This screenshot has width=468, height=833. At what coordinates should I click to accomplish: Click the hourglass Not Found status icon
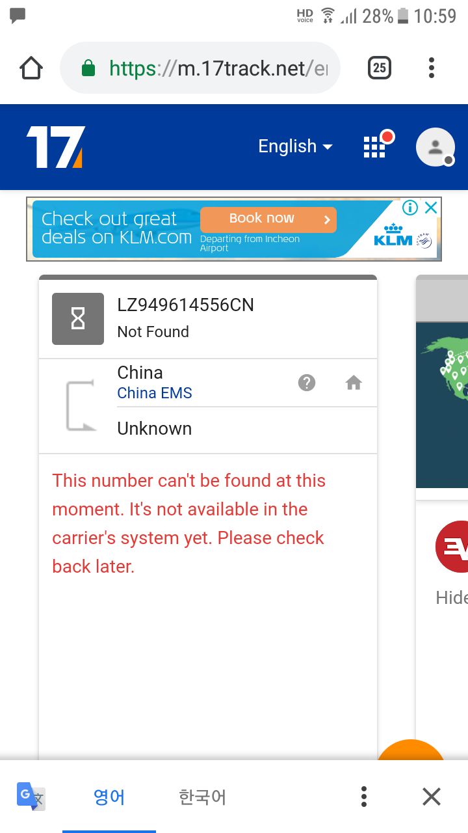pyautogui.click(x=78, y=319)
